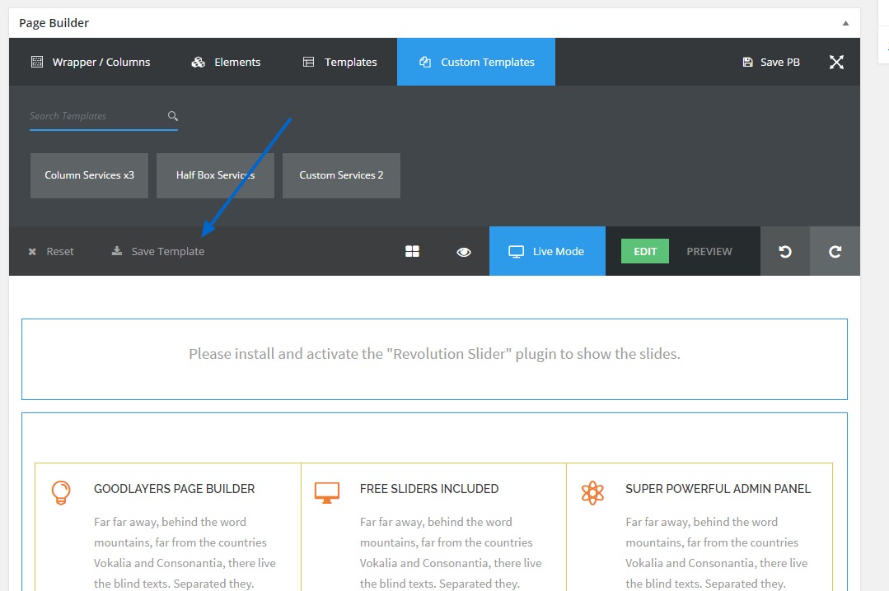This screenshot has height=591, width=889.
Task: Switch to the Templates tab
Action: pyautogui.click(x=339, y=63)
